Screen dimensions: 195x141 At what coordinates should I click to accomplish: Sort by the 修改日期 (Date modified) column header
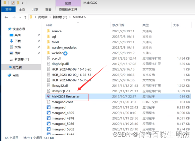[118, 25]
